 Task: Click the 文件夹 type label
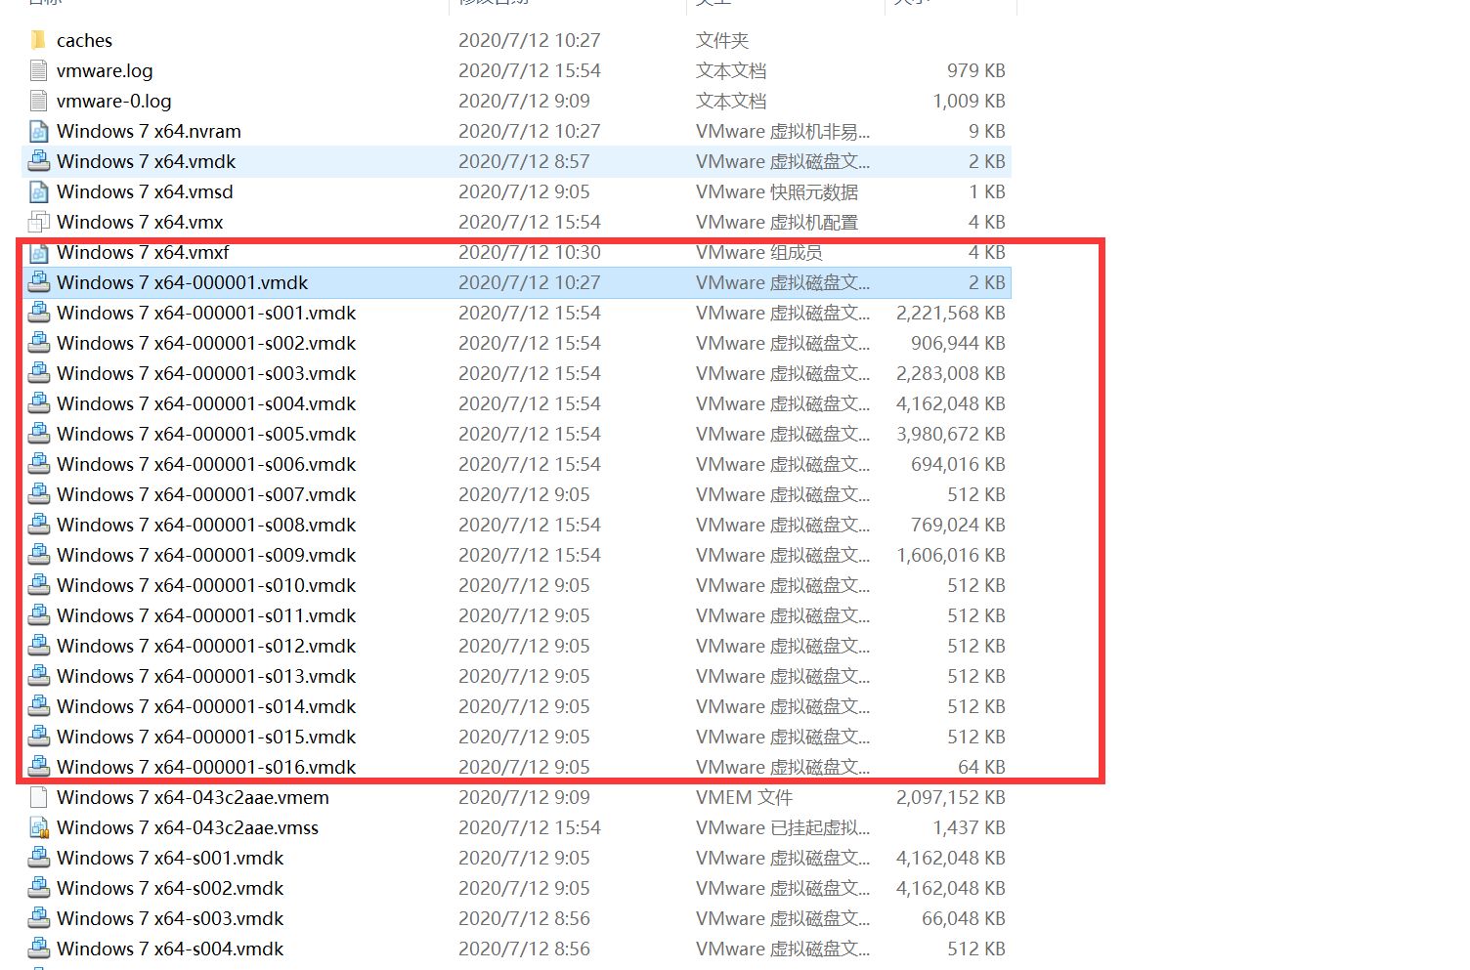coord(722,40)
